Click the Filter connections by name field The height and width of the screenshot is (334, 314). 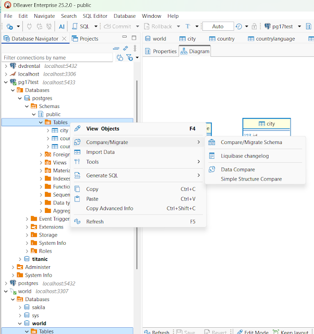pos(57,57)
